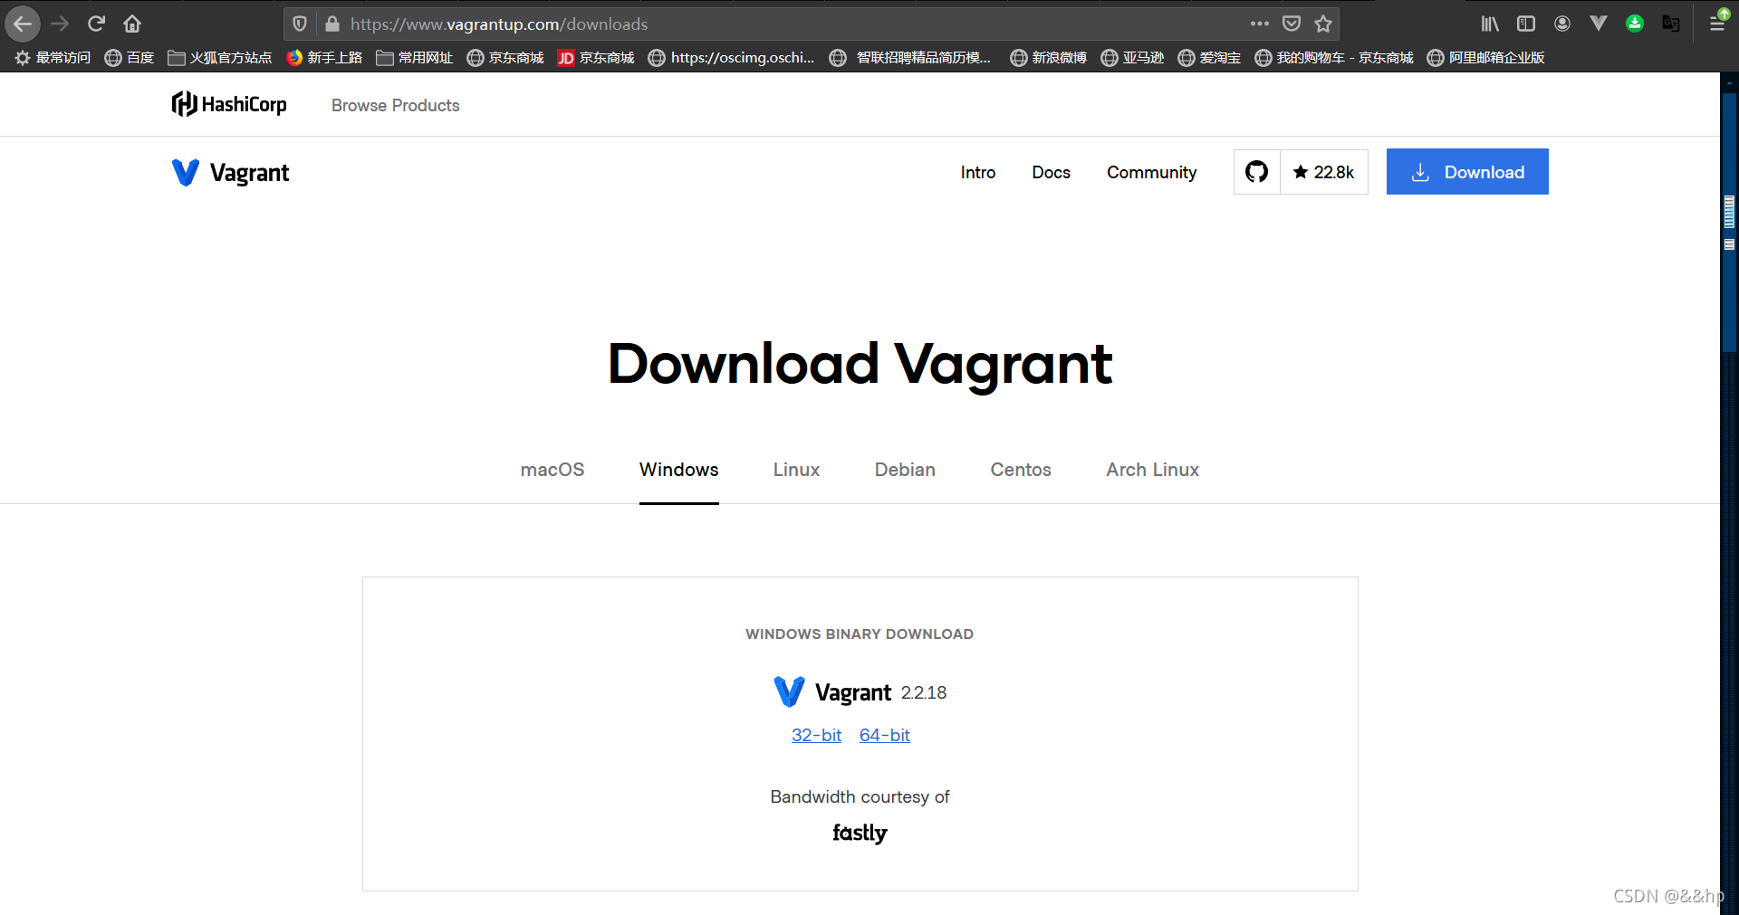Click the tracking protection shield icon
The height and width of the screenshot is (915, 1739).
300,24
